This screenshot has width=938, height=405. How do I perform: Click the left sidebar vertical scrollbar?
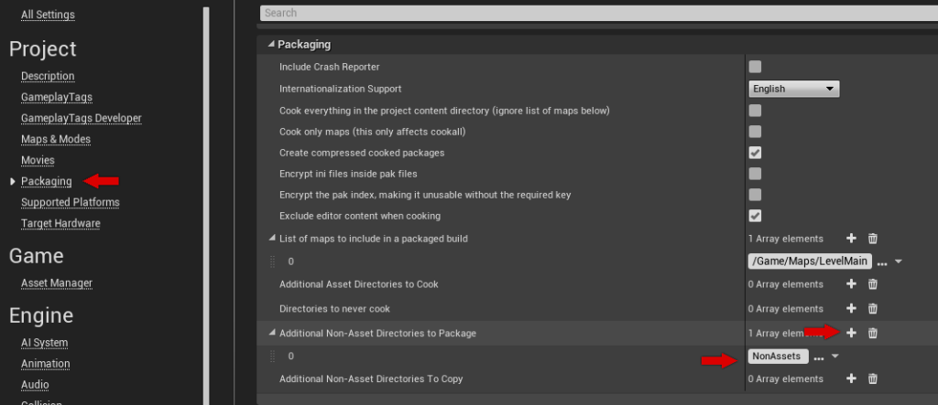point(207,183)
